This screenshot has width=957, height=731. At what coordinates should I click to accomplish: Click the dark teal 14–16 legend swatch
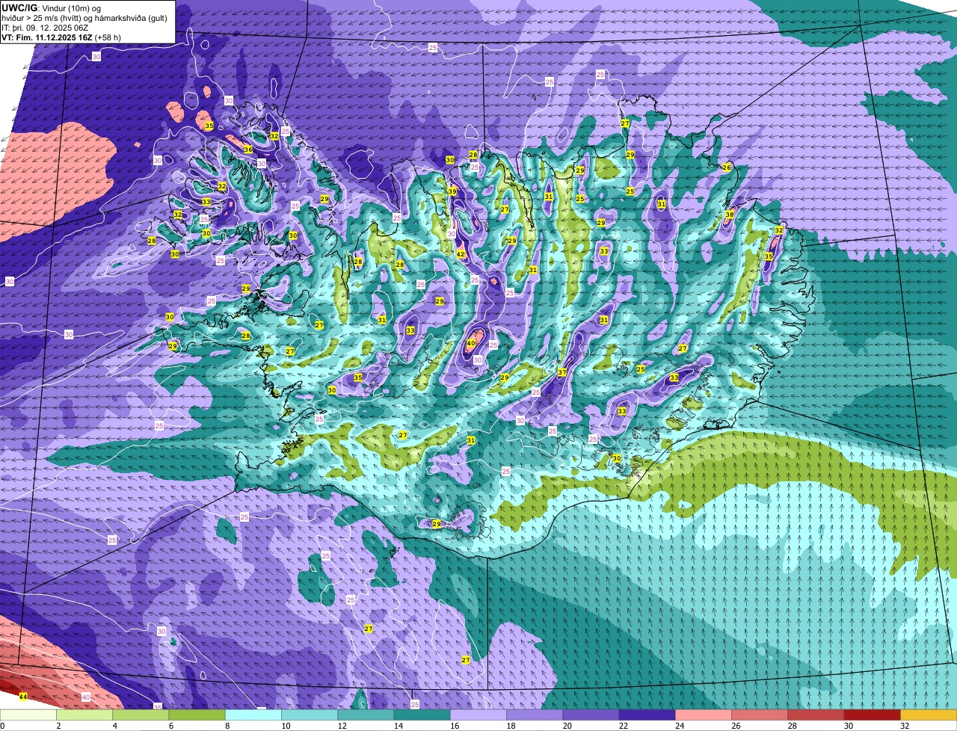[422, 715]
